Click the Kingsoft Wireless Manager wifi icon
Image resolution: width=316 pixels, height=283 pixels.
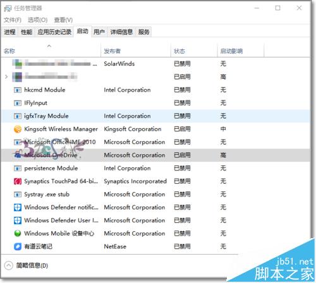coord(18,129)
